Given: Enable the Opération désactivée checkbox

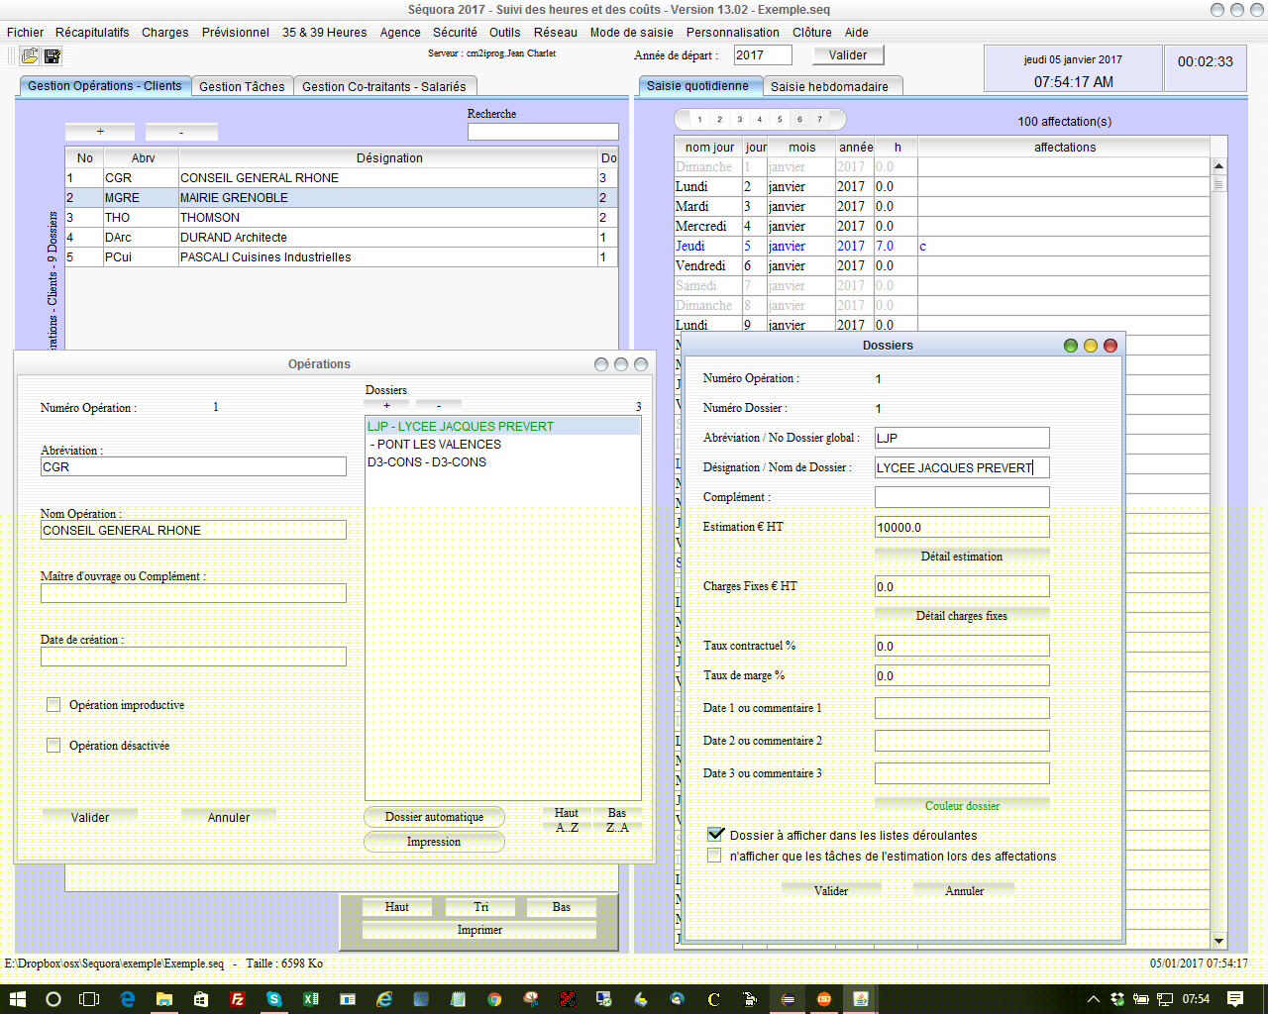Looking at the screenshot, I should 53,746.
